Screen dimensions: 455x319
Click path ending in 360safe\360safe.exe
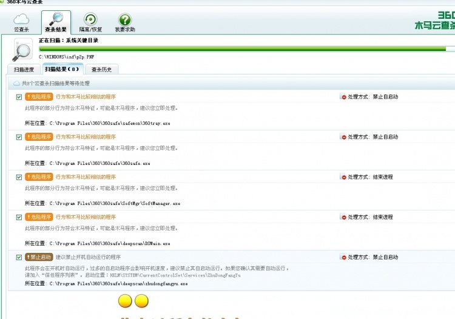point(99,163)
